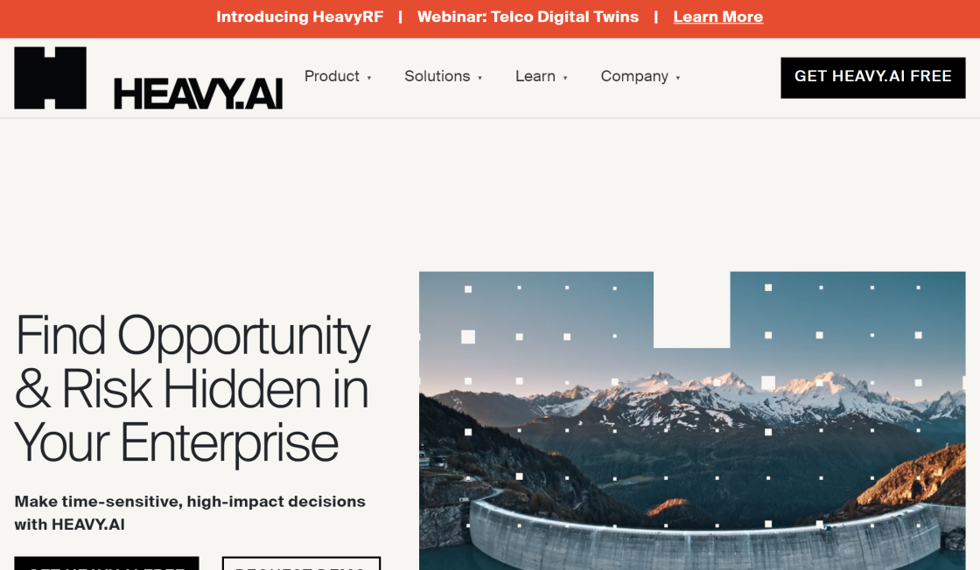Screen dimensions: 980x570
Task: Expand the Learn dropdown arrow
Action: coord(565,78)
